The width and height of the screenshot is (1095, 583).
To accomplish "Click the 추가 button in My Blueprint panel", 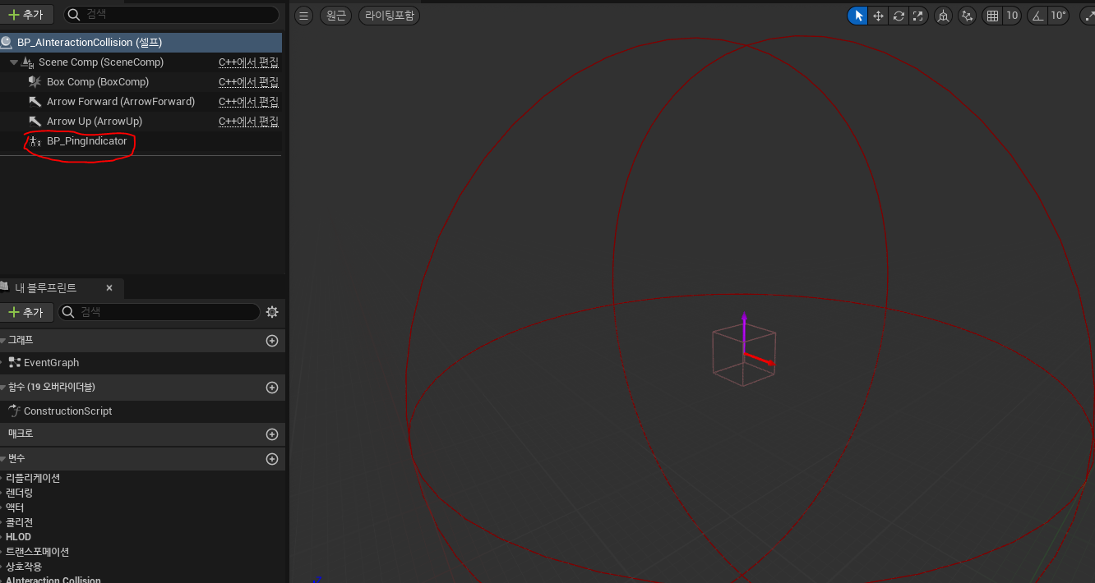I will point(26,312).
